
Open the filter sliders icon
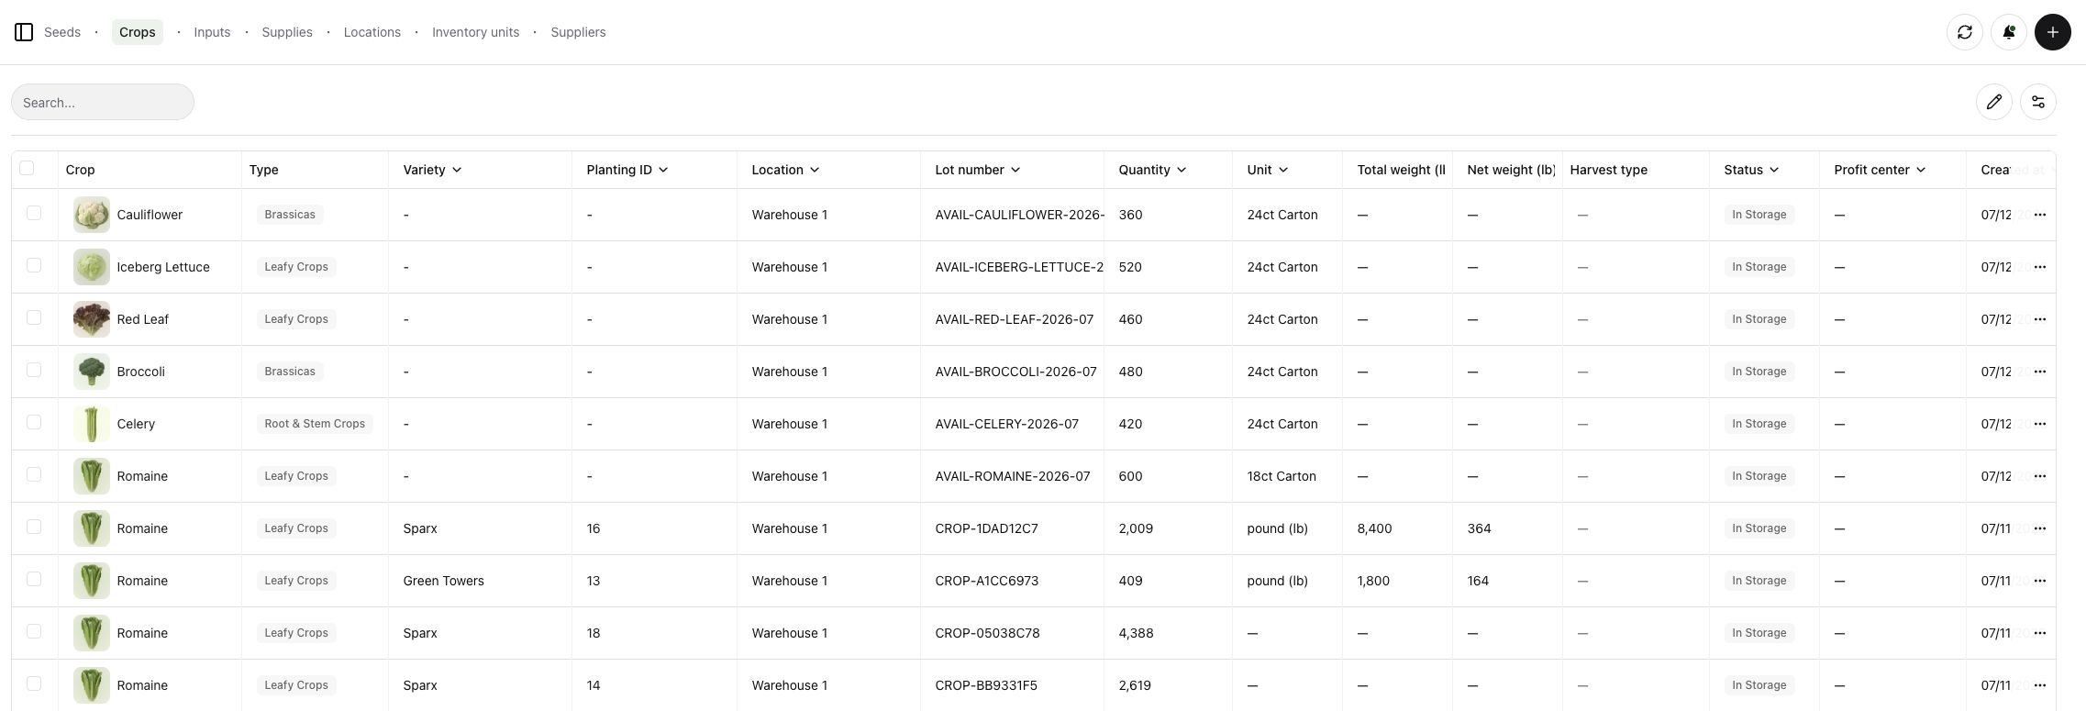pyautogui.click(x=2037, y=102)
